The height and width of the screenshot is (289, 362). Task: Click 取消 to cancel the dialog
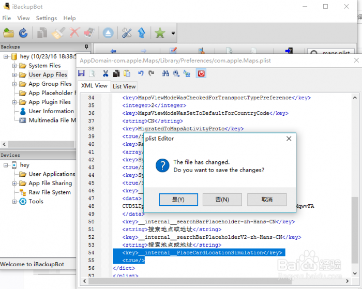[267, 200]
